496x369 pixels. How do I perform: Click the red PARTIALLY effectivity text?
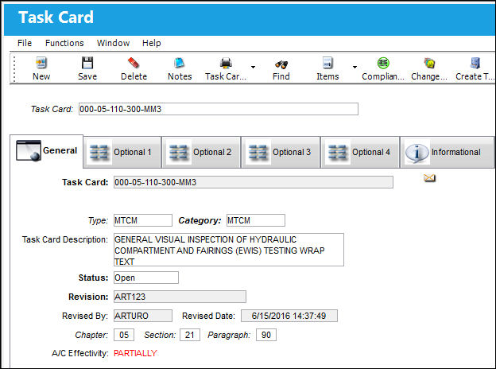click(x=135, y=353)
